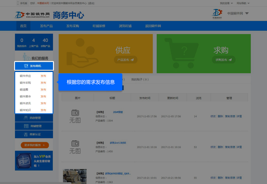Image resolution: width=267 pixels, height=184 pixels.
Task: Click the 发布商机 sidebar icon
Action: [x=26, y=66]
